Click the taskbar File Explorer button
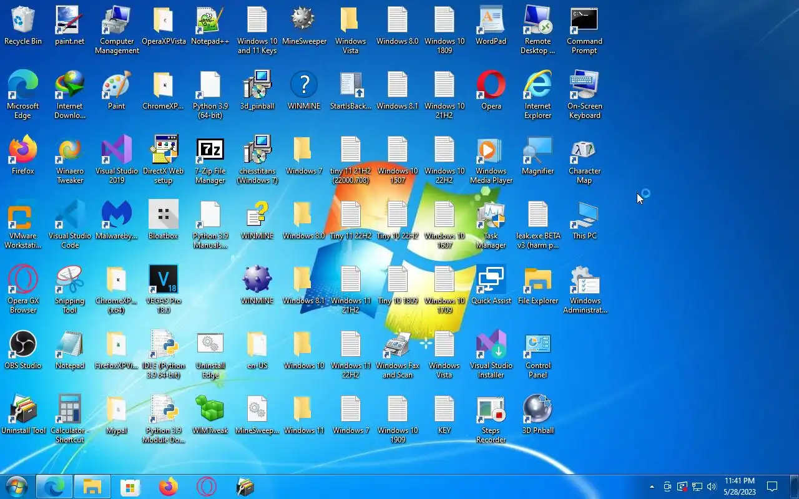The image size is (799, 499). tap(92, 487)
